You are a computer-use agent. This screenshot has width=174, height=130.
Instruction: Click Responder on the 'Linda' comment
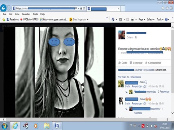tap(137, 87)
